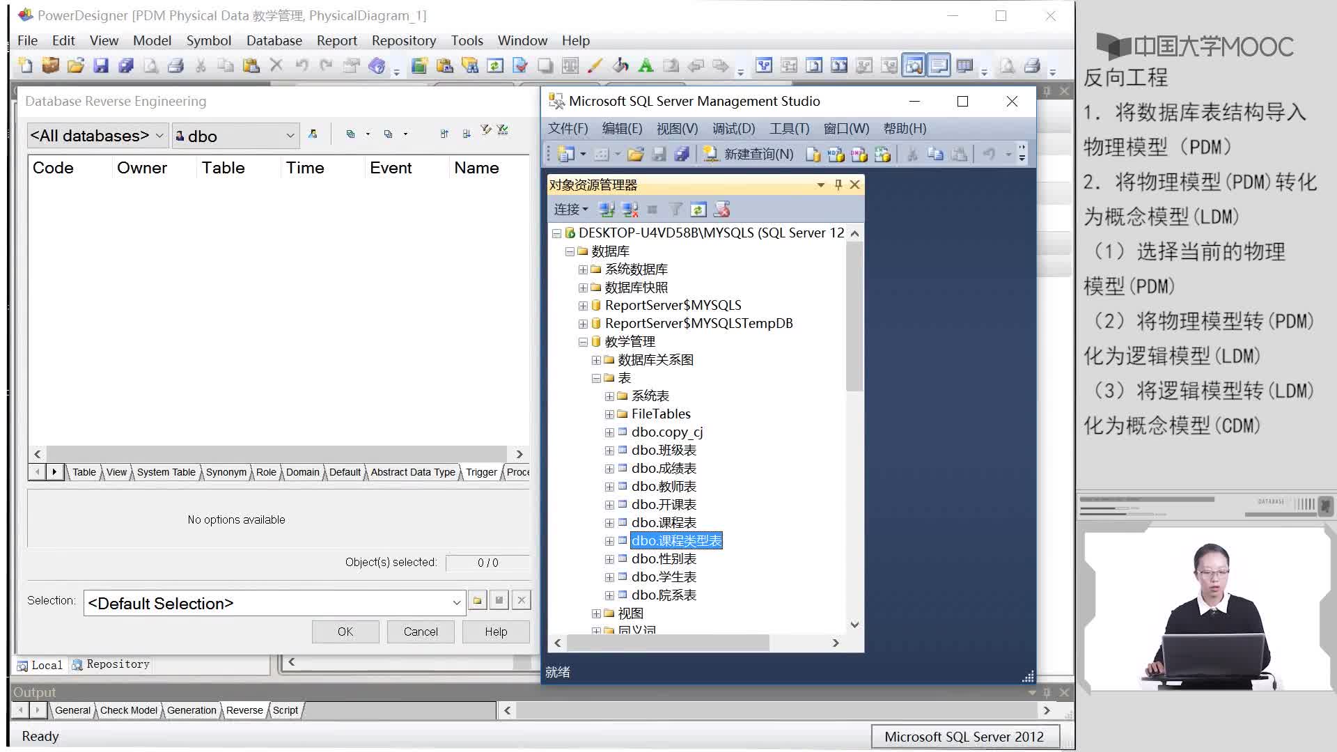Switch to the System Table tab

(166, 472)
